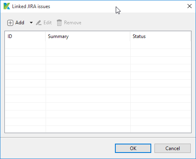Sort by the Status column header
Image resolution: width=196 pixels, height=159 pixels.
(x=161, y=36)
